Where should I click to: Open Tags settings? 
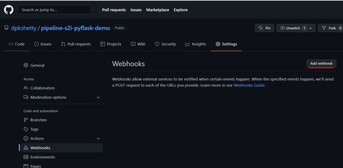(x=62, y=129)
